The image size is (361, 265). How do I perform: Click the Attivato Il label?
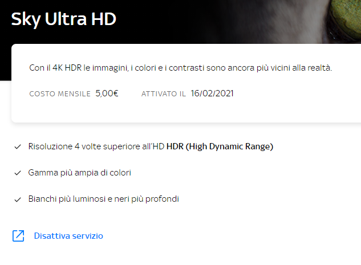(164, 94)
